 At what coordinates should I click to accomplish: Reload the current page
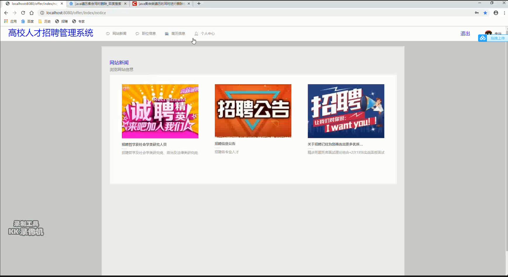[x=23, y=13]
